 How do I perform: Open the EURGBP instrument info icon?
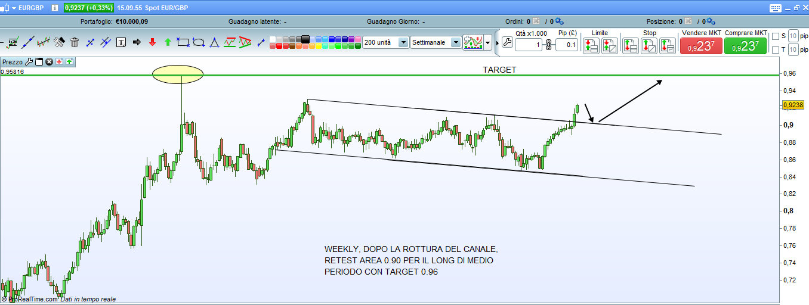coord(54,8)
